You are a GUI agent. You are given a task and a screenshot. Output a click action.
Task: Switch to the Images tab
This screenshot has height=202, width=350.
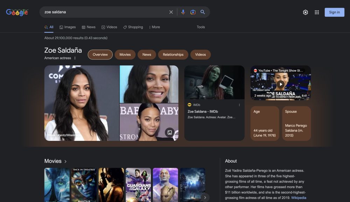coord(68,27)
